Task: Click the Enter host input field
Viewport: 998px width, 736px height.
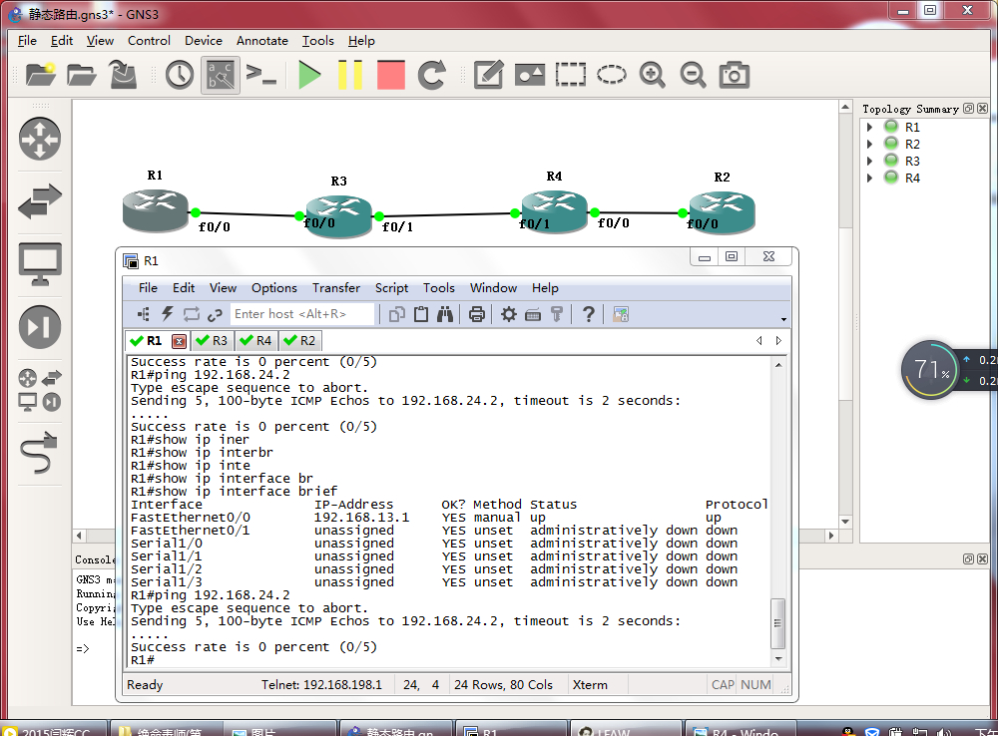Action: [x=301, y=314]
